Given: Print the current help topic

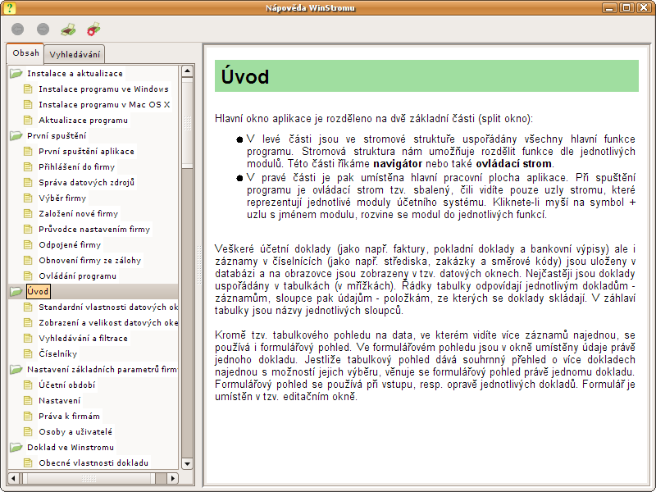Looking at the screenshot, I should 68,30.
